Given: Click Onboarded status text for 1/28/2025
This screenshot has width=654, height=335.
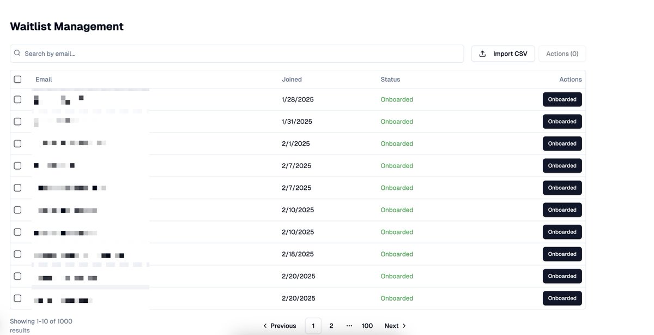Looking at the screenshot, I should (397, 99).
